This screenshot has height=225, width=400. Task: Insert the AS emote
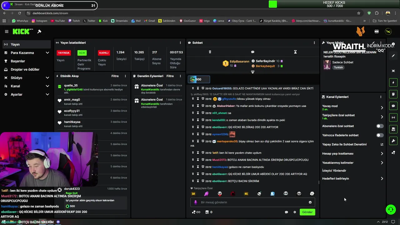[x=246, y=194]
